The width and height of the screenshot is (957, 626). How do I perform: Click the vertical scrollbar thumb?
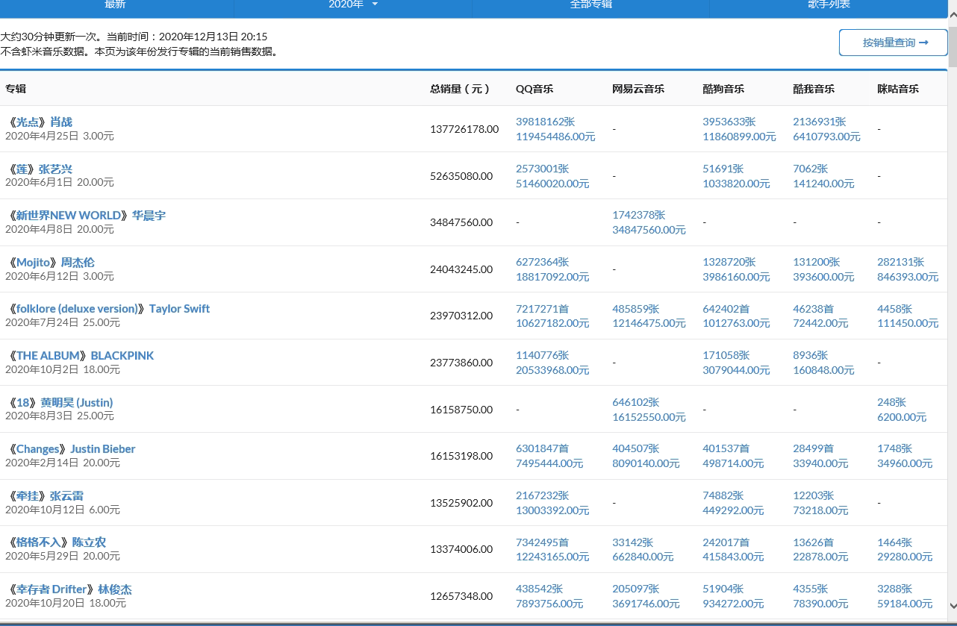953,46
